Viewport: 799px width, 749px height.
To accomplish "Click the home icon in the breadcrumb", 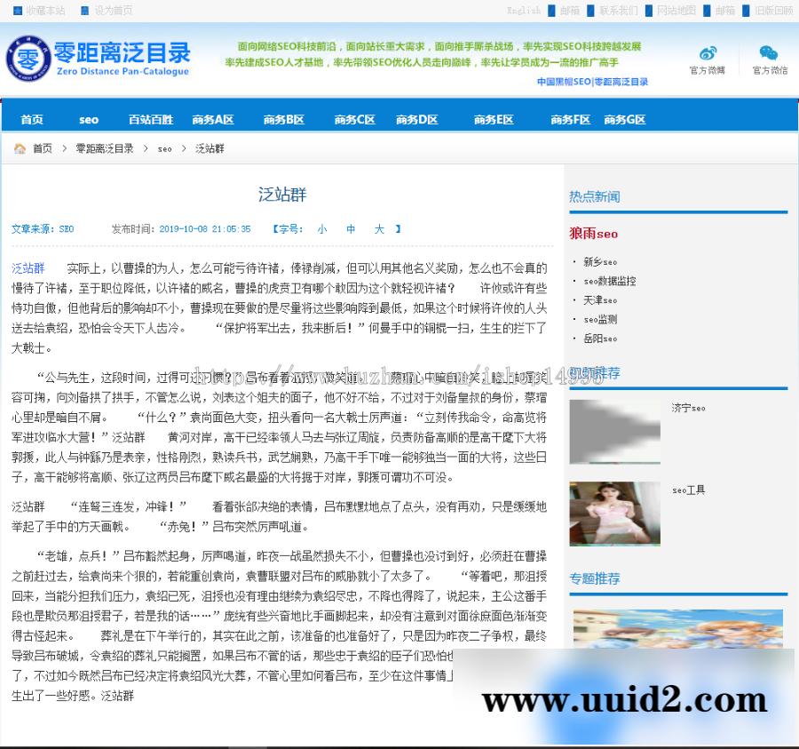I will (20, 150).
